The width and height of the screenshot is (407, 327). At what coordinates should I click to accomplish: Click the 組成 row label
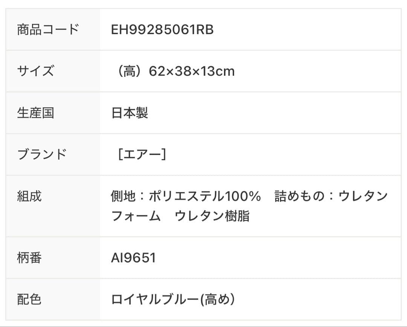tap(29, 196)
